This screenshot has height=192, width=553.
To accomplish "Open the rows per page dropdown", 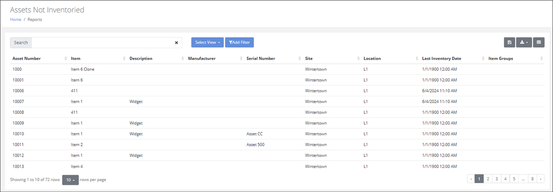I will (x=70, y=180).
